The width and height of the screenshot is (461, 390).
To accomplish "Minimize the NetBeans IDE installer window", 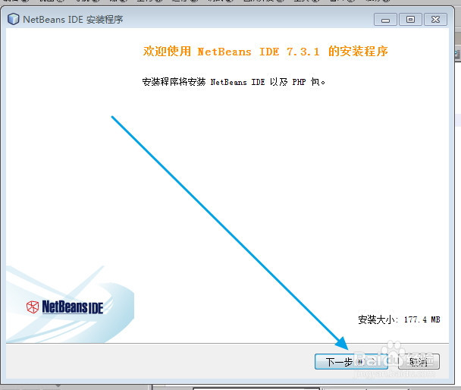I will pyautogui.click(x=385, y=20).
